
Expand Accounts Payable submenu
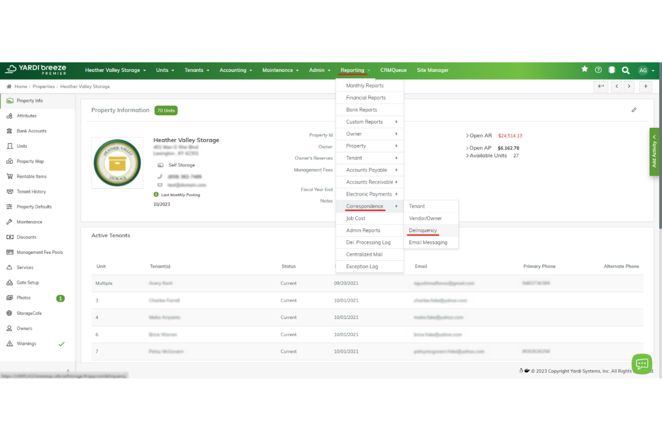(369, 170)
